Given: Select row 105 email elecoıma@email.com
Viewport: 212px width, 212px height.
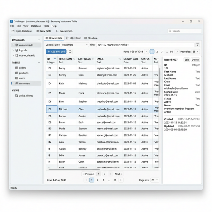Looking at the screenshot, I should (109, 93).
